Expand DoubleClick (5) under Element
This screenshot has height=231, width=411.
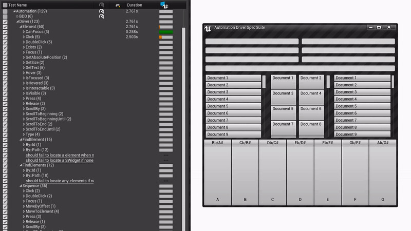point(24,42)
